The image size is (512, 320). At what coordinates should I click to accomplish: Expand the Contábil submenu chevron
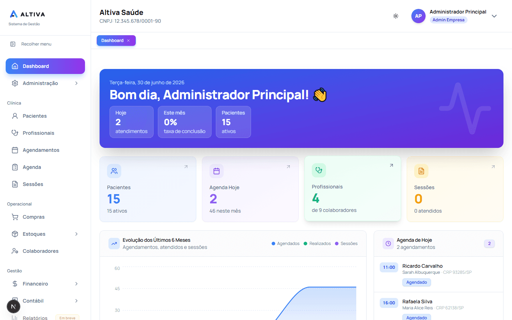76,301
